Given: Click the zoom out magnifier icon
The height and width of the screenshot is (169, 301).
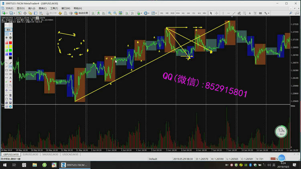Looking at the screenshot, I should [x=115, y=13].
